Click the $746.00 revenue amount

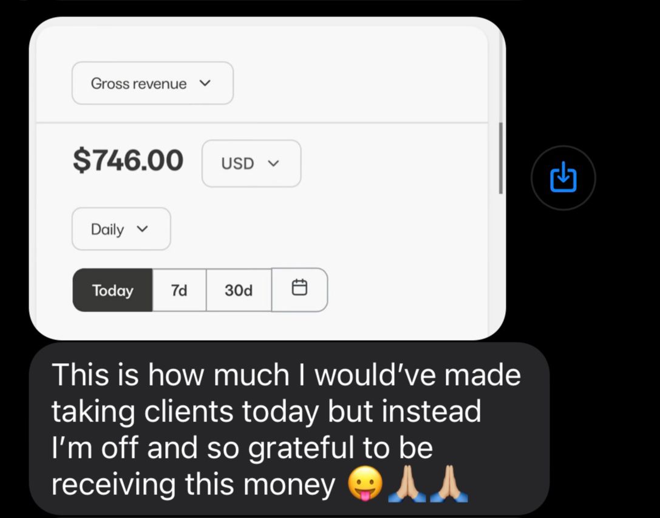pos(128,160)
